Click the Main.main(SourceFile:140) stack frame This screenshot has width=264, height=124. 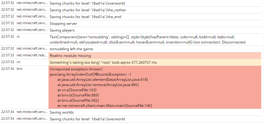105,106
